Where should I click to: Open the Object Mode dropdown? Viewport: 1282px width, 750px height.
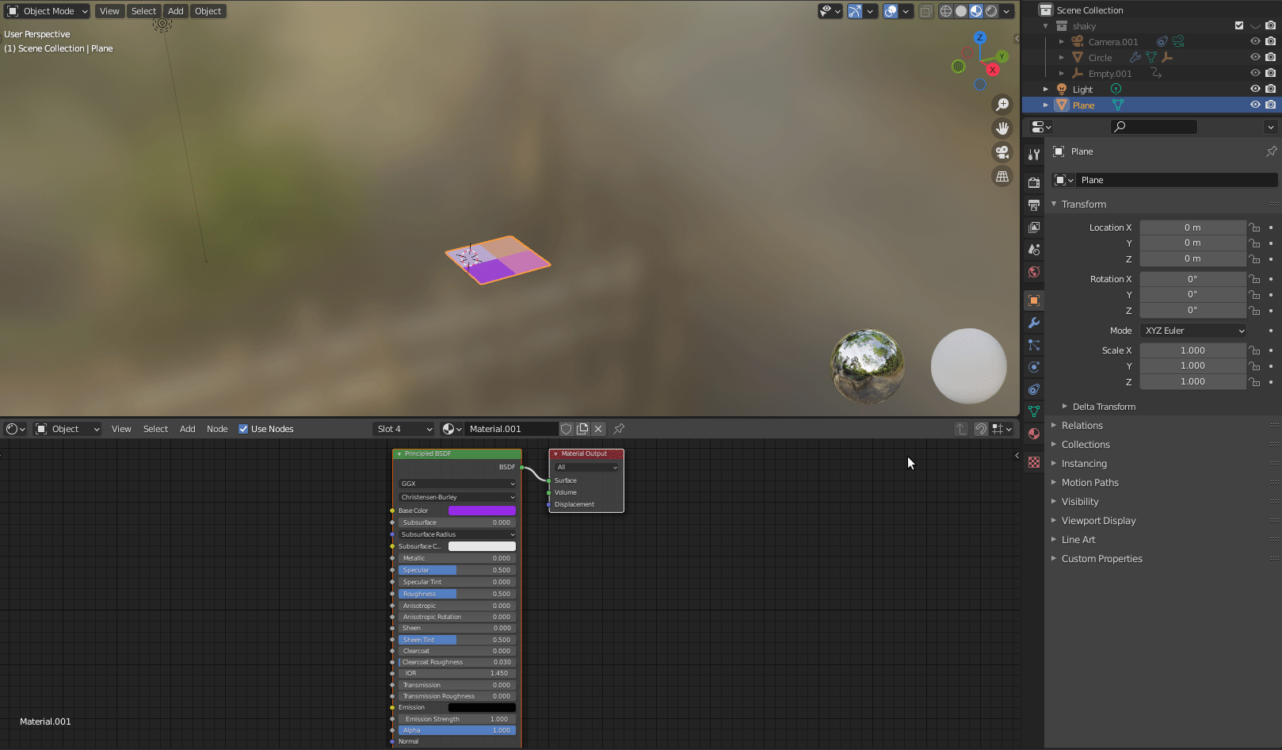click(48, 11)
